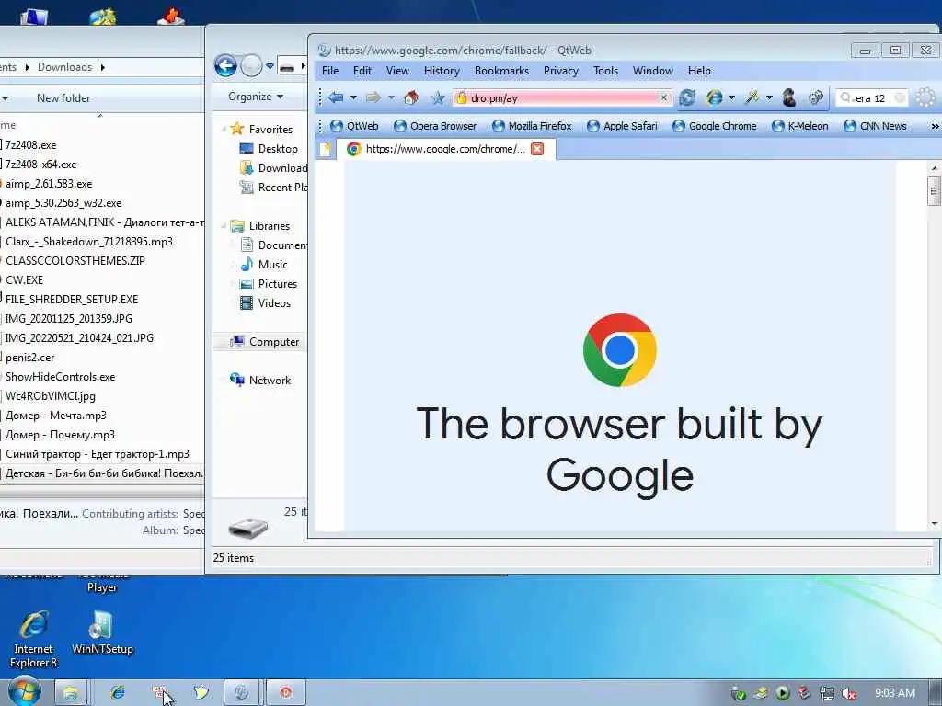Image resolution: width=942 pixels, height=706 pixels.
Task: Go back using QtWeb's back arrow
Action: point(336,97)
